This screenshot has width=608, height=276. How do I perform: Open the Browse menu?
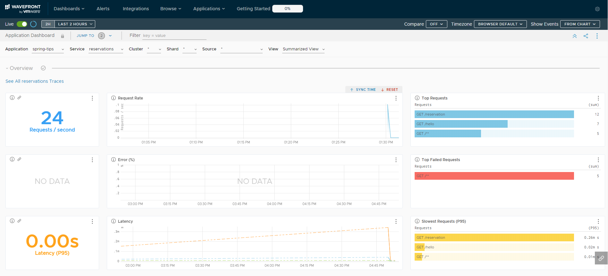tap(171, 9)
